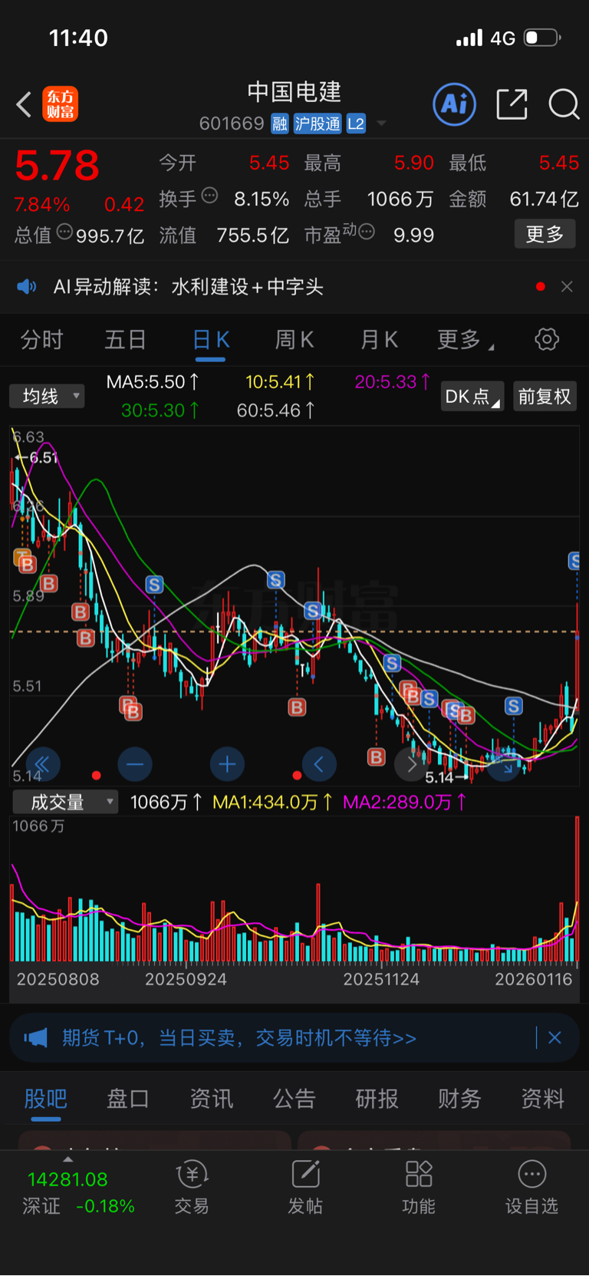Tap the 5.14 low price marker
This screenshot has width=589, height=1276.
(446, 777)
